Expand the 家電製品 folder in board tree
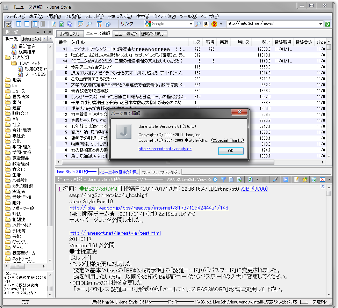 pyautogui.click(x=21, y=158)
